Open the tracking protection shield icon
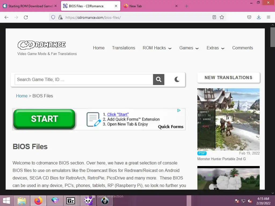This screenshot has width=275, height=206. coord(53,17)
